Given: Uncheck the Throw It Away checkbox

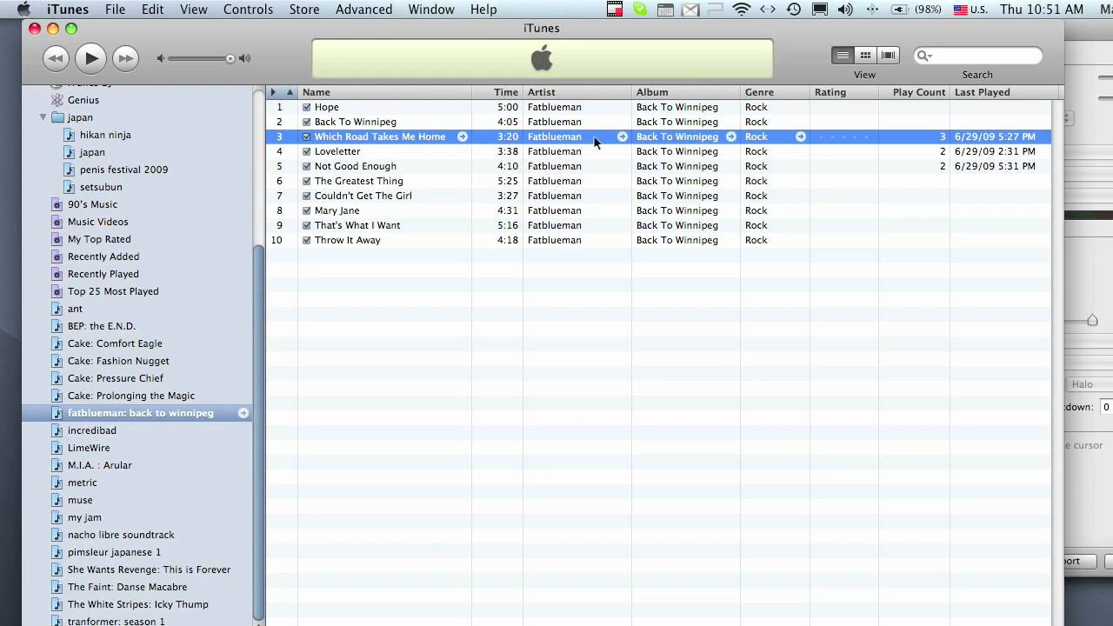Looking at the screenshot, I should coord(306,240).
